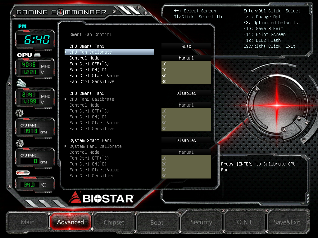Click the Press [ENTER] to Calibrate help text
The height and width of the screenshot is (238, 318).
click(x=258, y=167)
